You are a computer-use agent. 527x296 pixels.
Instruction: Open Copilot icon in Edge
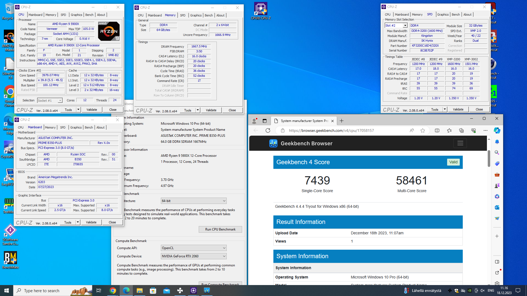click(497, 130)
